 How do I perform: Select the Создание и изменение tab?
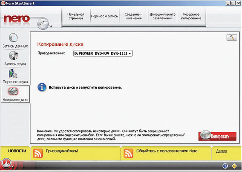click(133, 16)
